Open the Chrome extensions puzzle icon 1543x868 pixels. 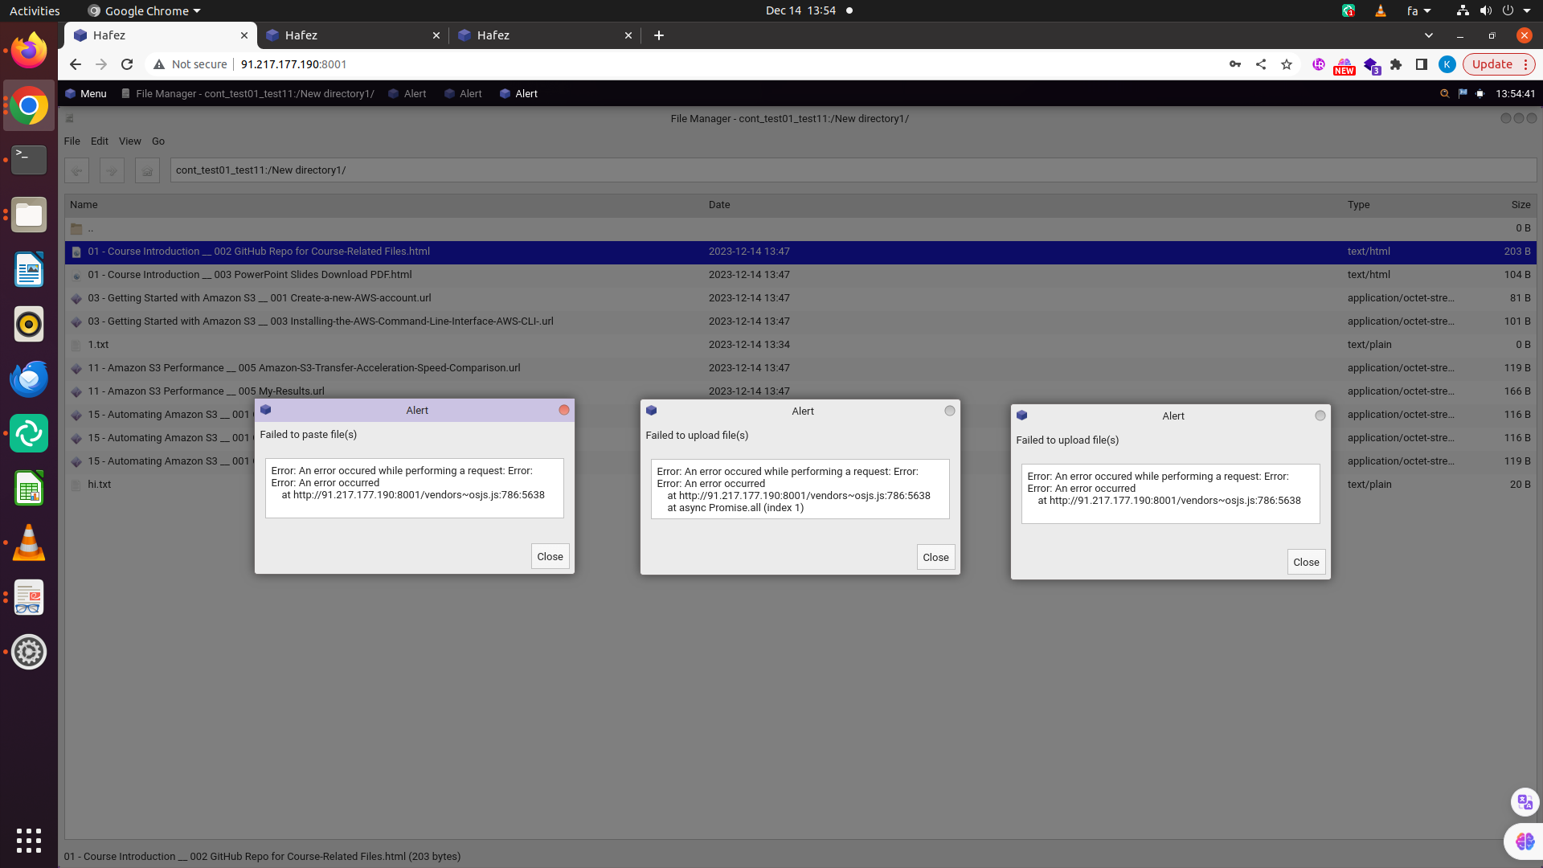click(x=1396, y=64)
